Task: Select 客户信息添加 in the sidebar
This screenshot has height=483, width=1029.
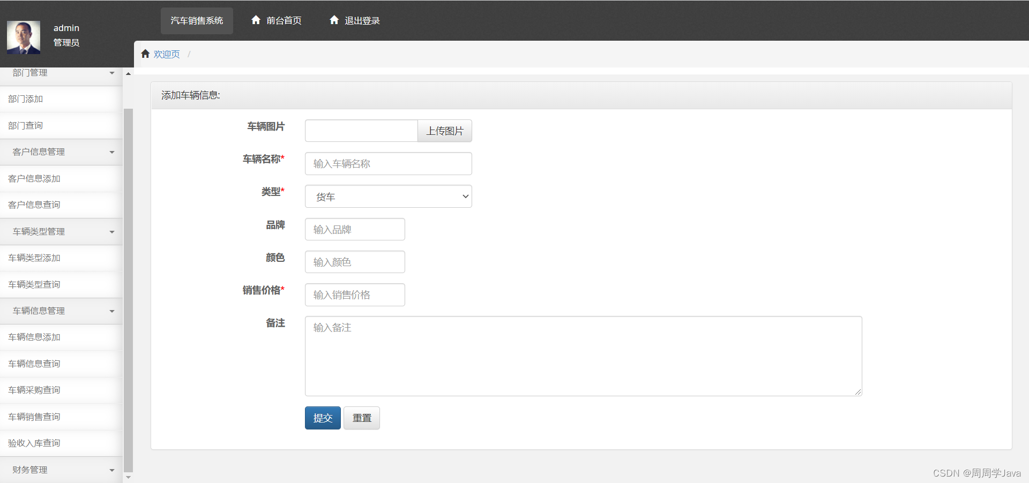Action: point(34,178)
